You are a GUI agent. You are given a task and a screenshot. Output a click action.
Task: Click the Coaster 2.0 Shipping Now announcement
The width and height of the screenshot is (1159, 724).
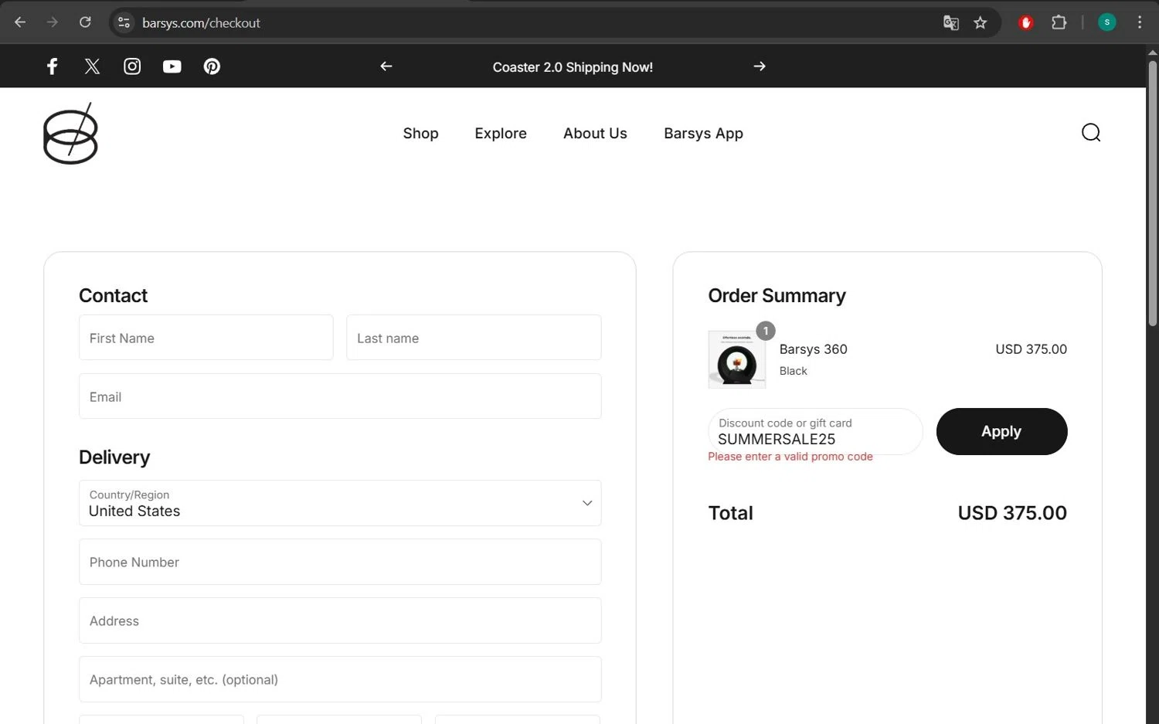click(x=573, y=67)
